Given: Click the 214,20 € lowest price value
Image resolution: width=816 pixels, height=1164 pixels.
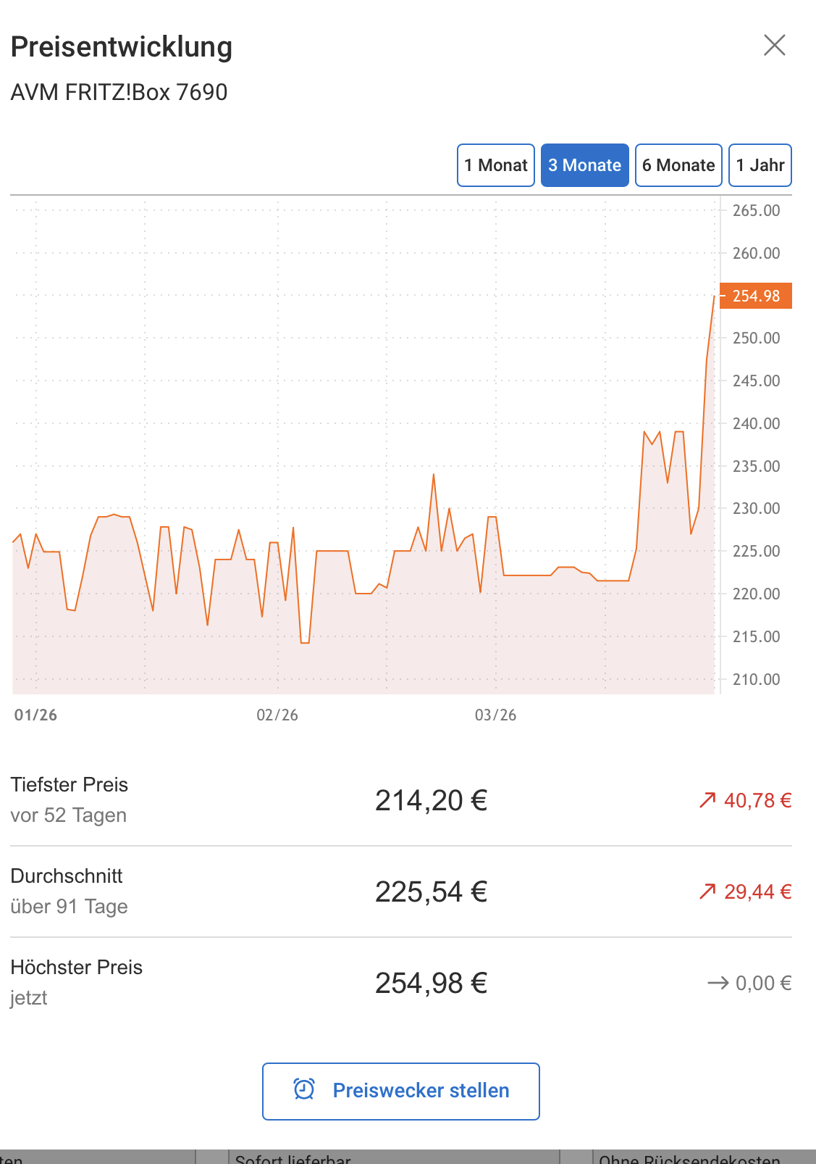Looking at the screenshot, I should tap(431, 801).
